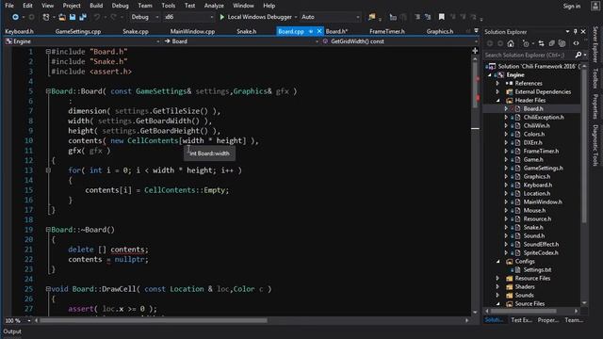Click the Search Solution Explorer input field

click(x=529, y=55)
